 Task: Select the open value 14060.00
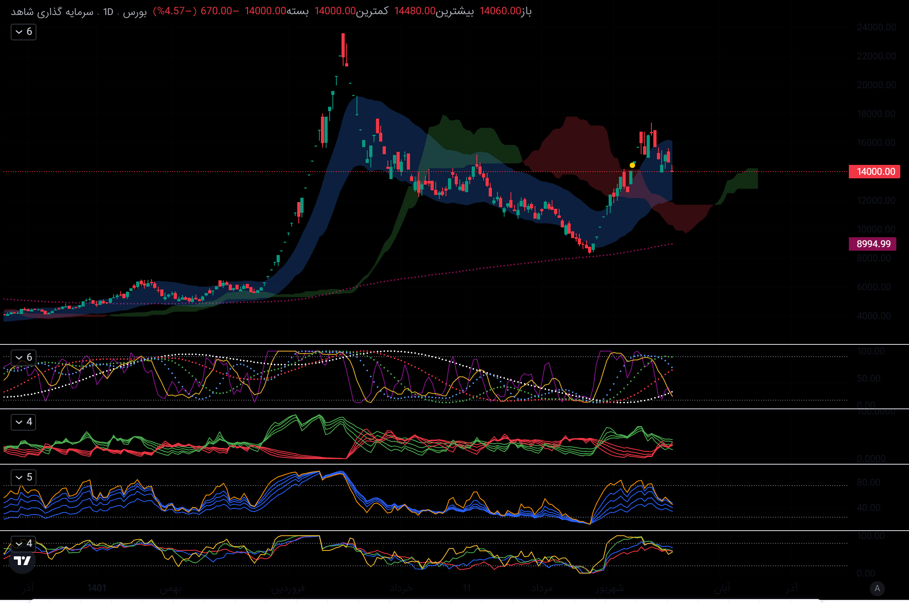pos(500,11)
